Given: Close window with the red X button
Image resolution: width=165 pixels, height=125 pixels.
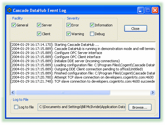Looking at the screenshot, I should click(x=155, y=10).
